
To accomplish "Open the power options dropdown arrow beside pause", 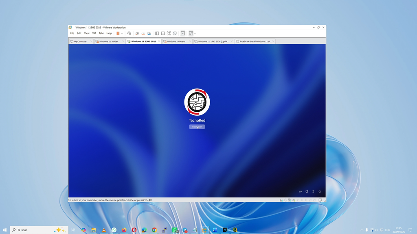I will (x=122, y=33).
